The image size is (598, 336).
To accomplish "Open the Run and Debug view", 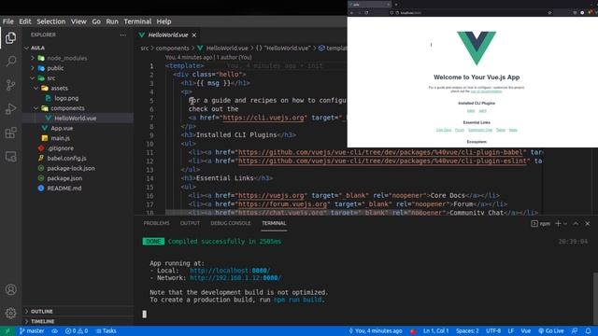I will coord(10,109).
